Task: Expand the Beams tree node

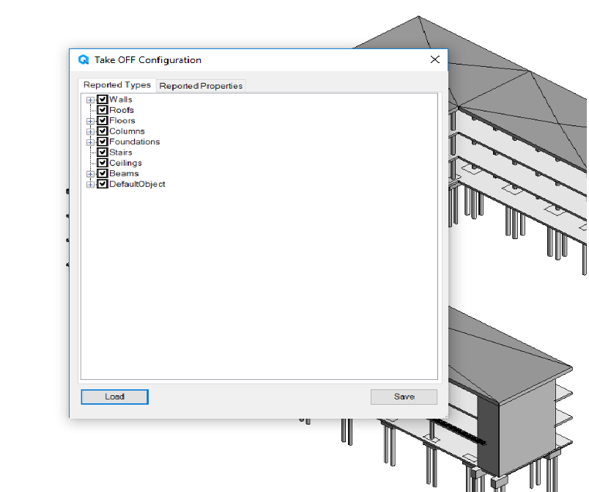Action: click(x=90, y=174)
